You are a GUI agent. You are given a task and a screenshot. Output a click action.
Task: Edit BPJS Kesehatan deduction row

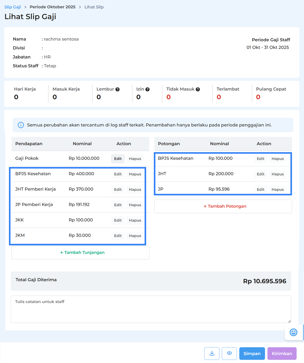pos(261,159)
